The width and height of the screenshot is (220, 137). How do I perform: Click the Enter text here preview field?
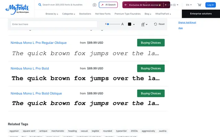click(54, 24)
